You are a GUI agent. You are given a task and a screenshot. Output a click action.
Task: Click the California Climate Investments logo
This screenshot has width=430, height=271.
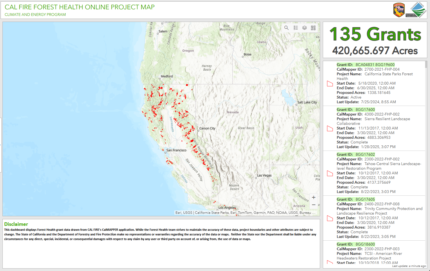click(x=416, y=10)
